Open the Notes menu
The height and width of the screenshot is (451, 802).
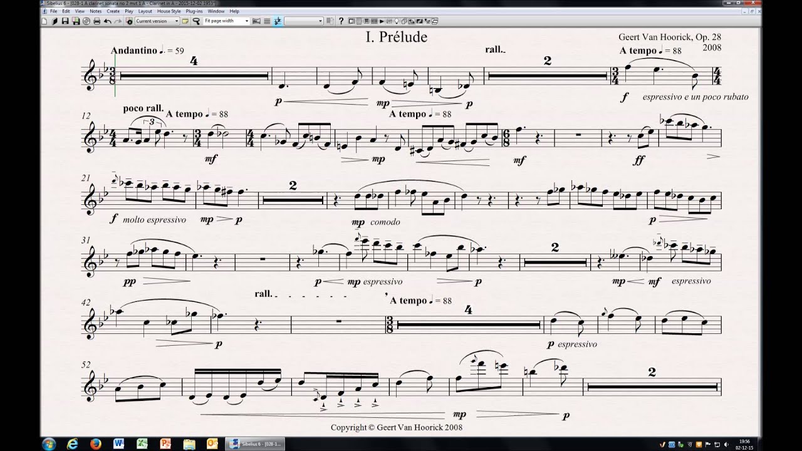(x=95, y=11)
